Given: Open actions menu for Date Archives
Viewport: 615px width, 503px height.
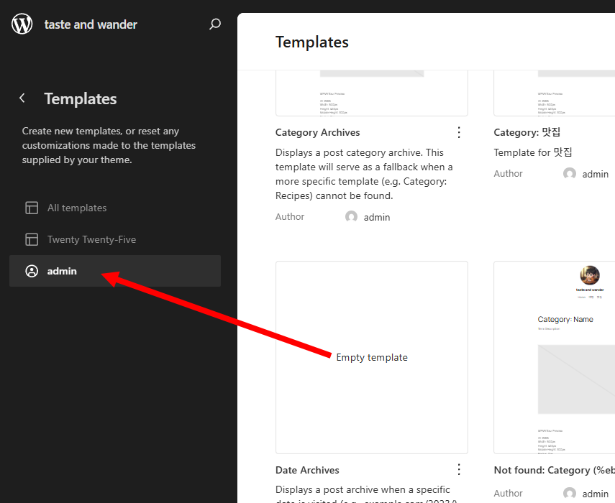Looking at the screenshot, I should click(459, 469).
